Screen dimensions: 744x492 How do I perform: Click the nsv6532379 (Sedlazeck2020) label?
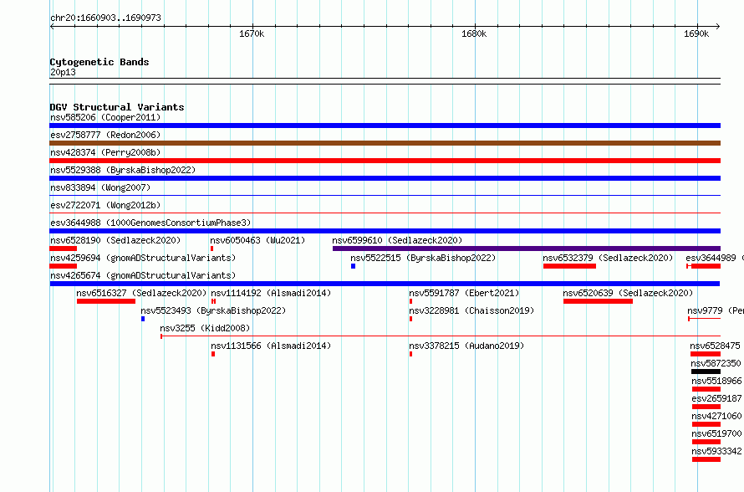pyautogui.click(x=609, y=258)
